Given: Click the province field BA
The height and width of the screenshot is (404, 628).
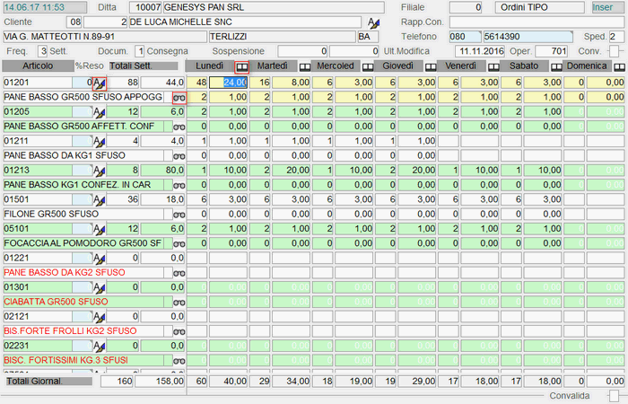Looking at the screenshot, I should click(x=368, y=37).
